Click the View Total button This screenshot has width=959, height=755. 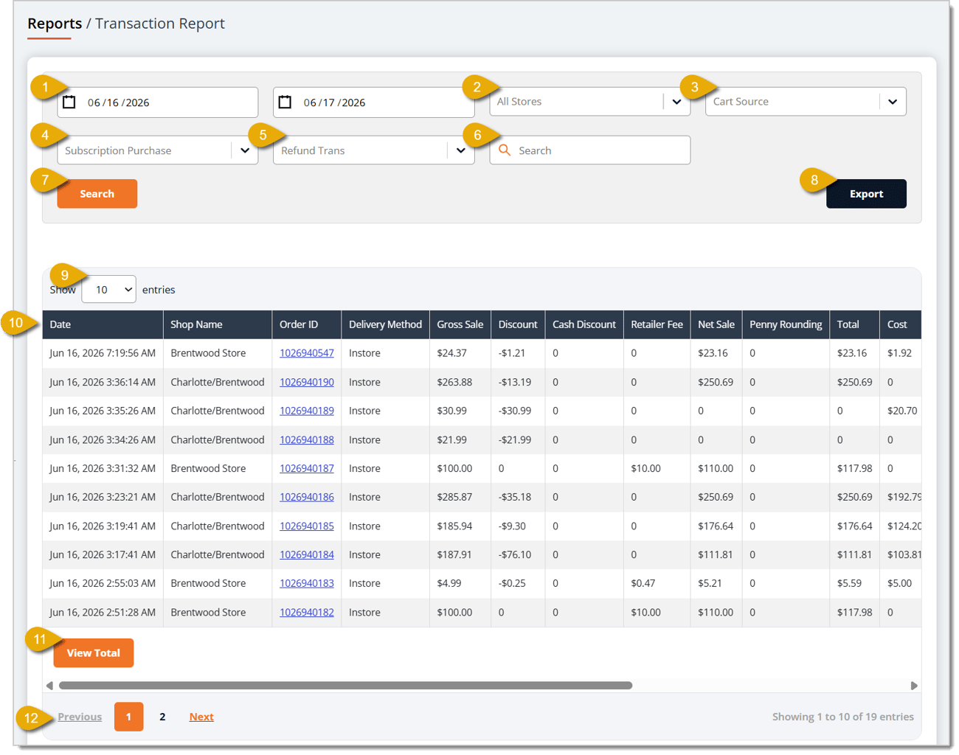pos(94,653)
